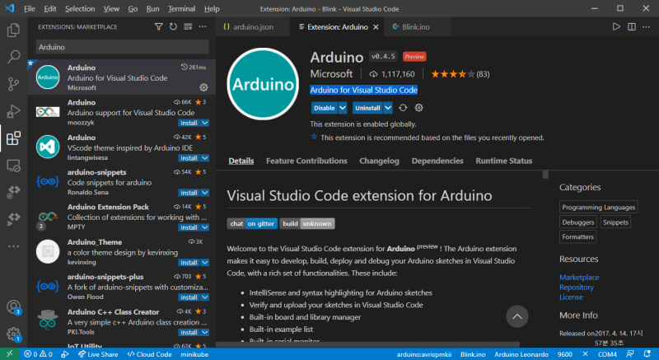
Task: Open Install dropdown for Arduino_Theme
Action: [204, 263]
